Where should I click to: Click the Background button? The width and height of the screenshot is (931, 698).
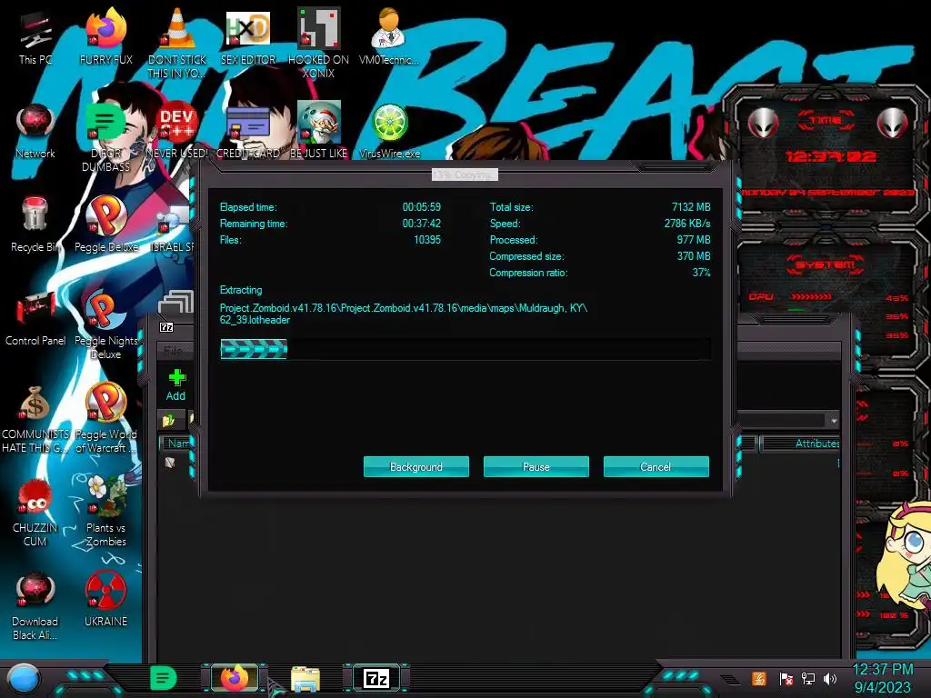pos(416,466)
